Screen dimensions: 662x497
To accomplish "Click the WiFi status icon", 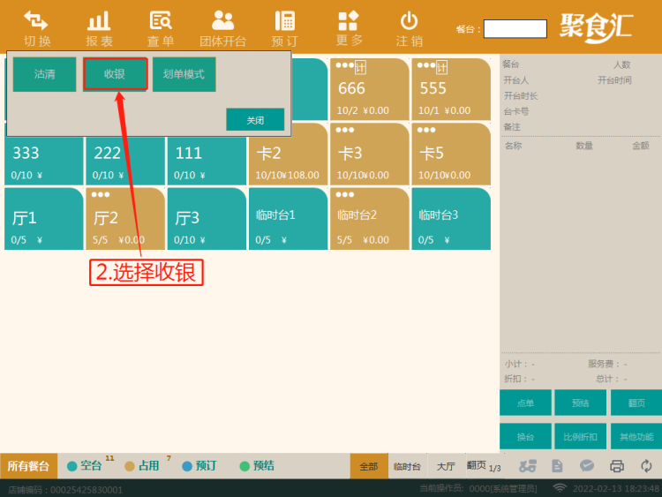I will coord(560,488).
